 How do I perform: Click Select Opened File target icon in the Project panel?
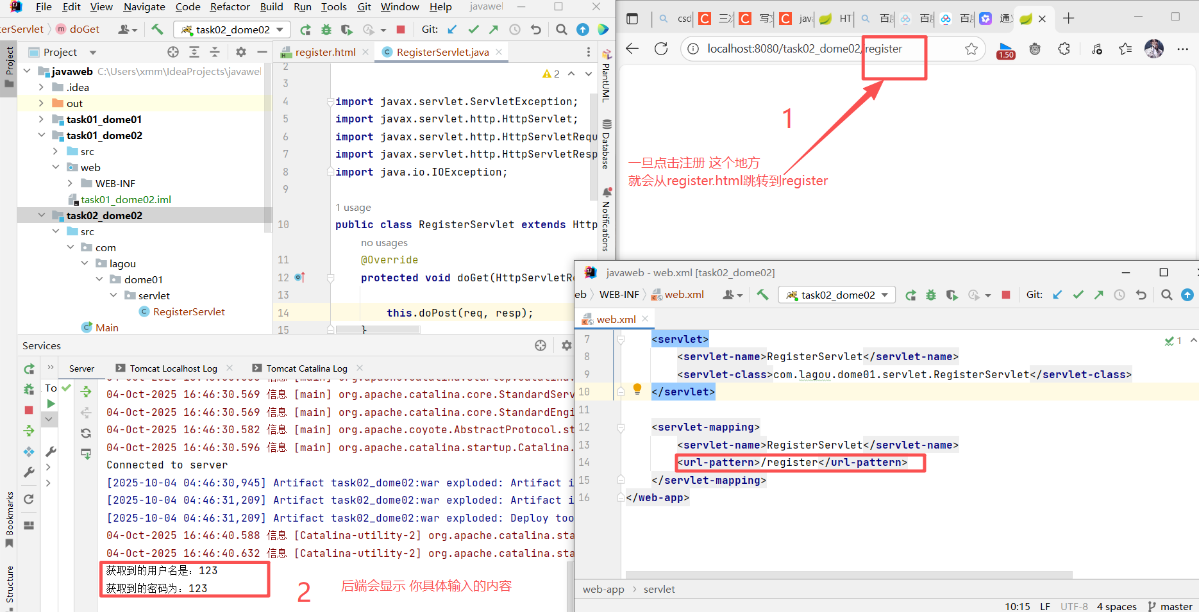click(x=173, y=52)
